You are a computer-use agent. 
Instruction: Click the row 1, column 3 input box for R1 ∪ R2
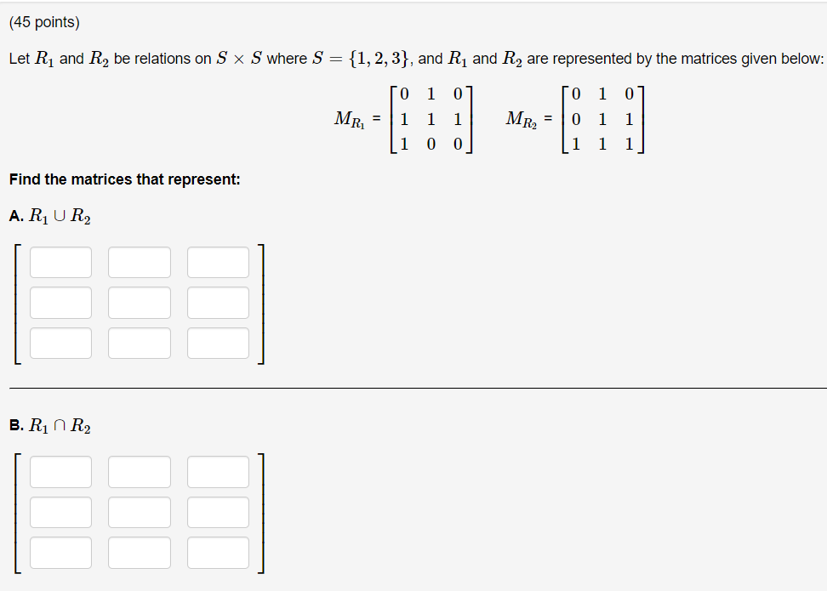[x=218, y=262]
